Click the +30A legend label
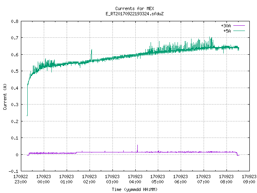257x193 pixels. [226, 26]
